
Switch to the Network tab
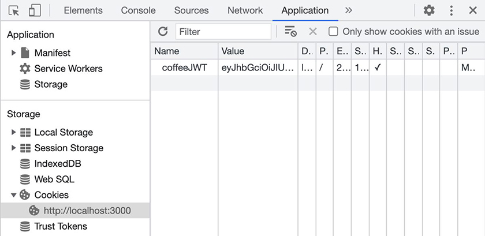coord(245,10)
